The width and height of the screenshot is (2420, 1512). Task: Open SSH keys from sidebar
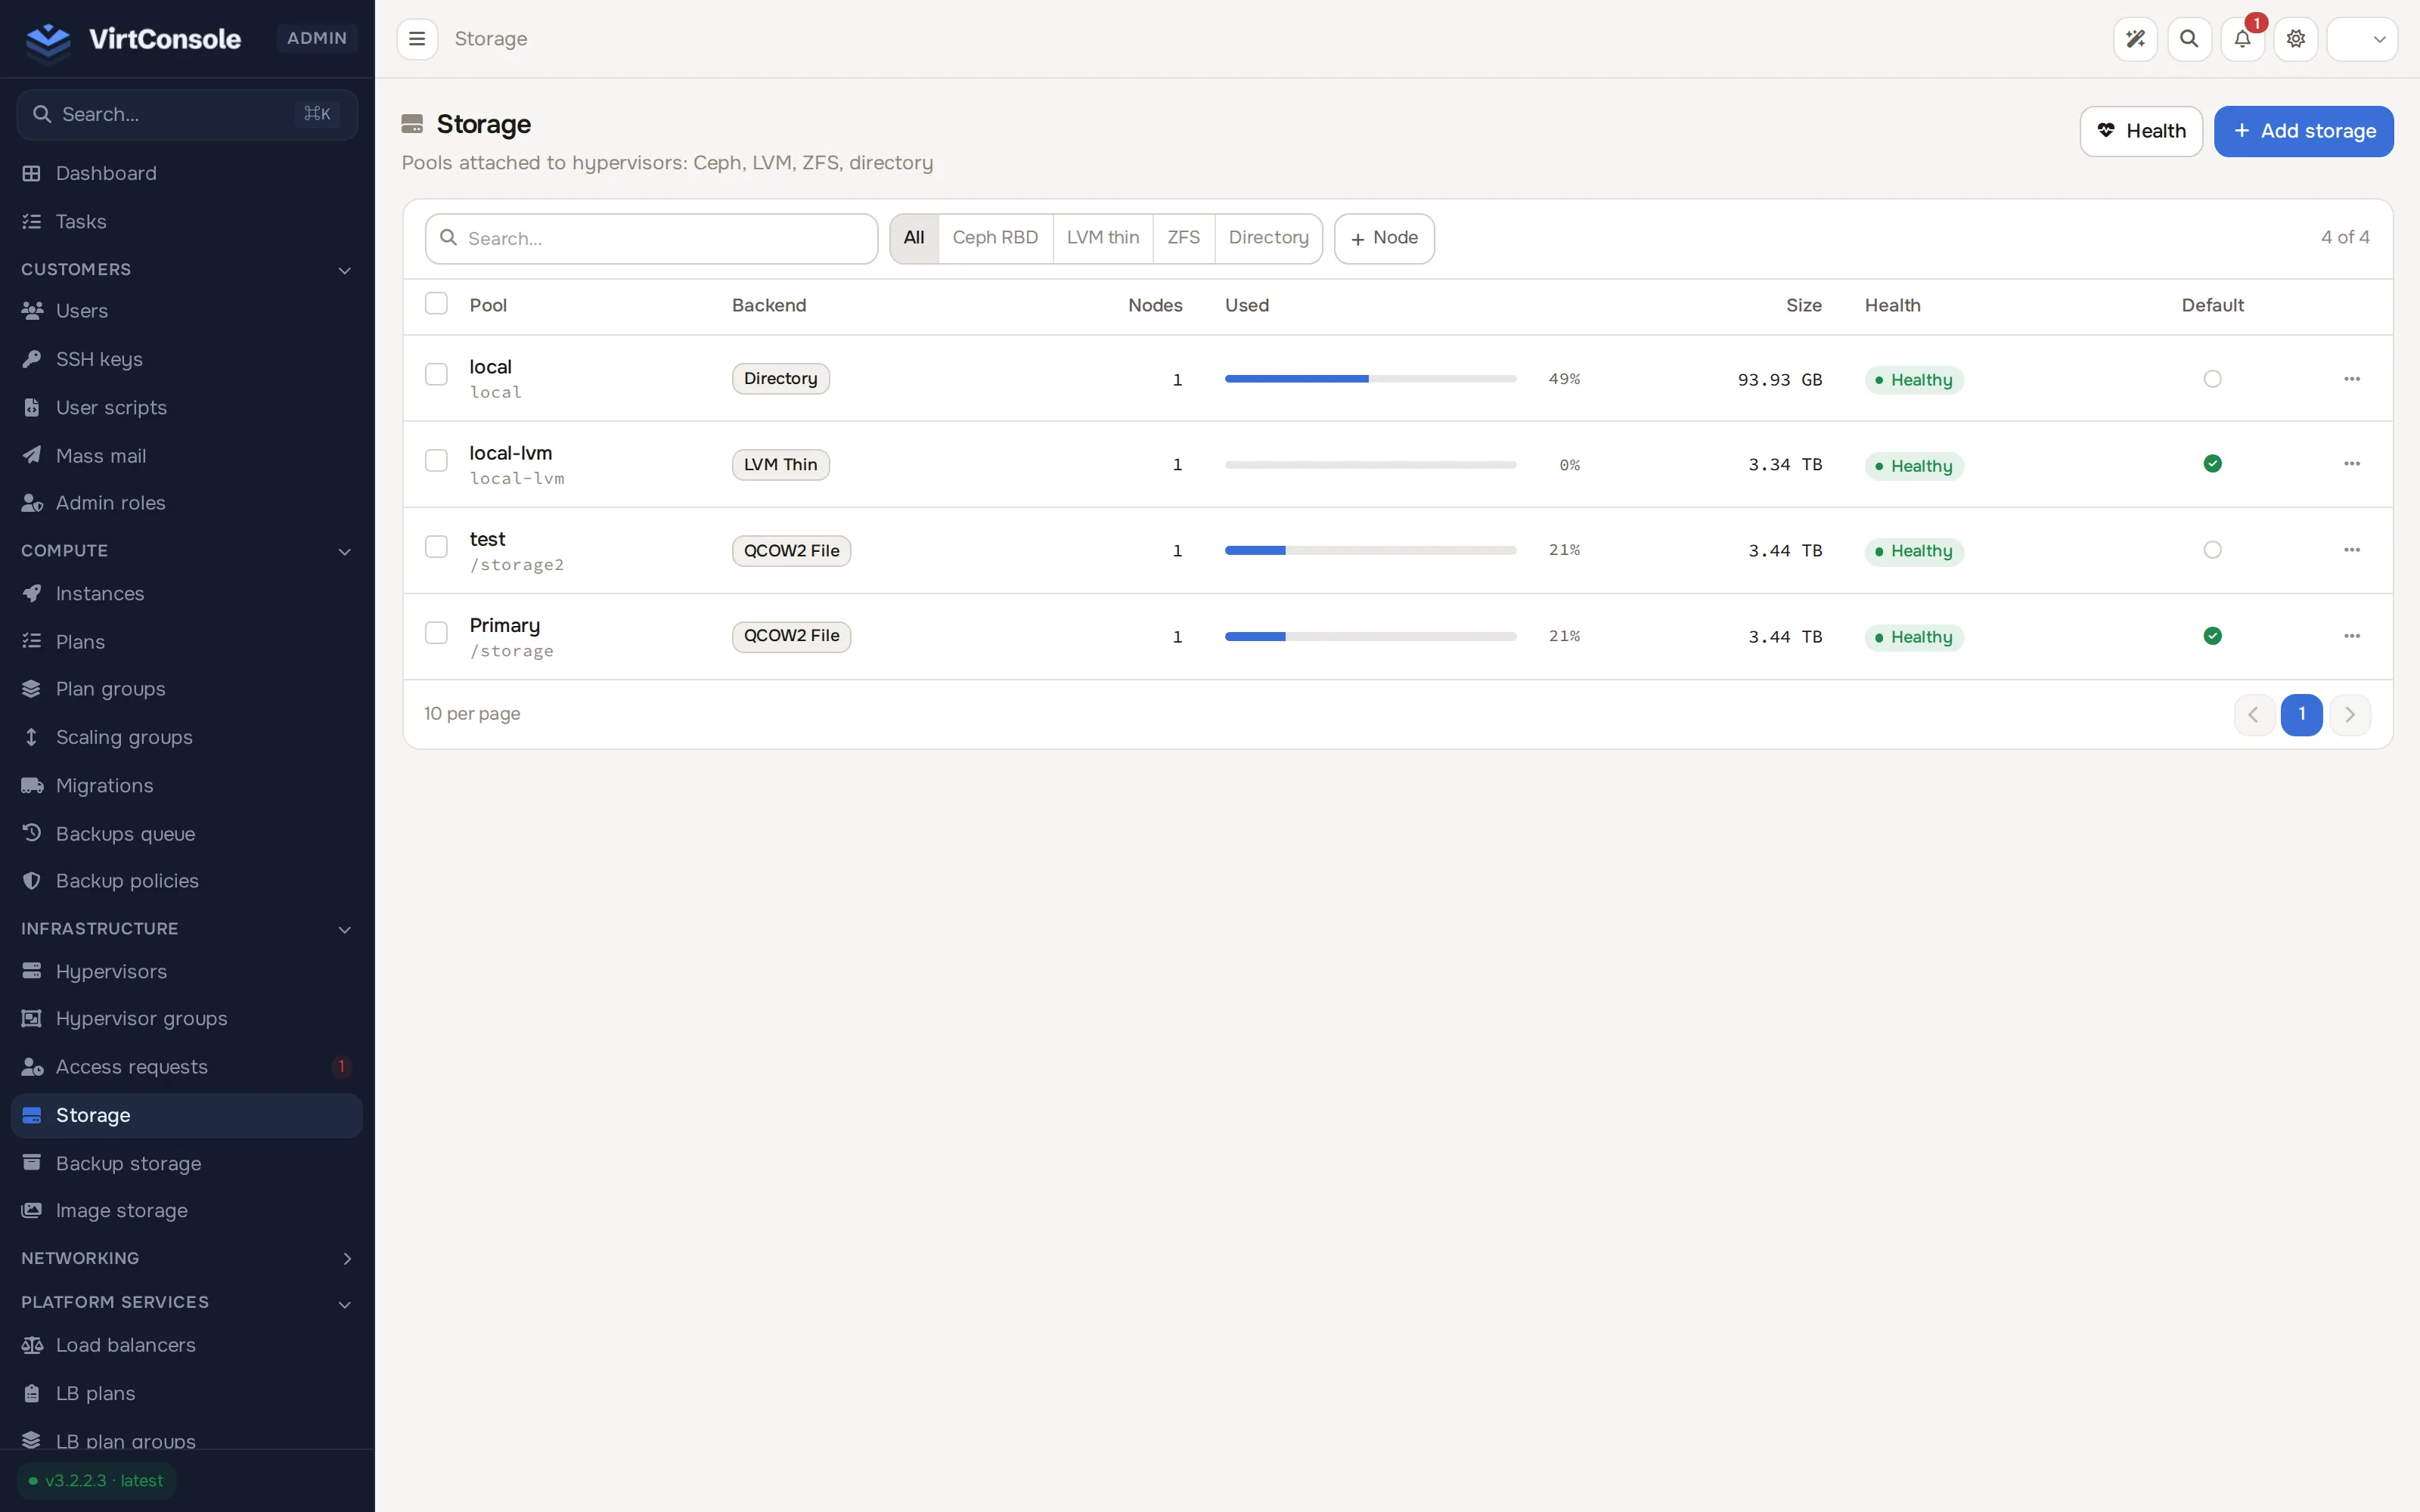click(187, 359)
